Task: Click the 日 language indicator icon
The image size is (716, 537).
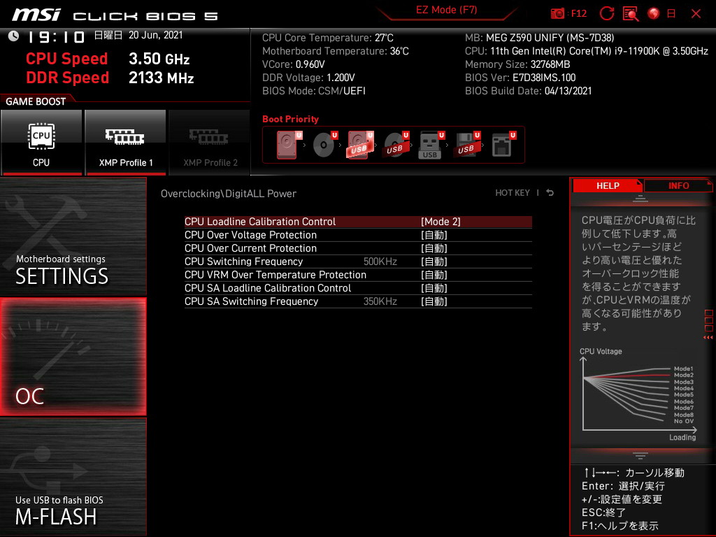Action: click(x=671, y=14)
